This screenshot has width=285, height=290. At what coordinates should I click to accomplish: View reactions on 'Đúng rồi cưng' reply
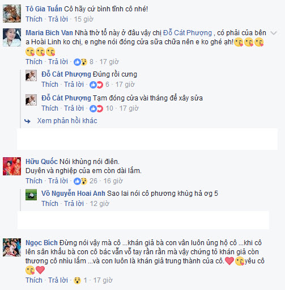(x=99, y=85)
